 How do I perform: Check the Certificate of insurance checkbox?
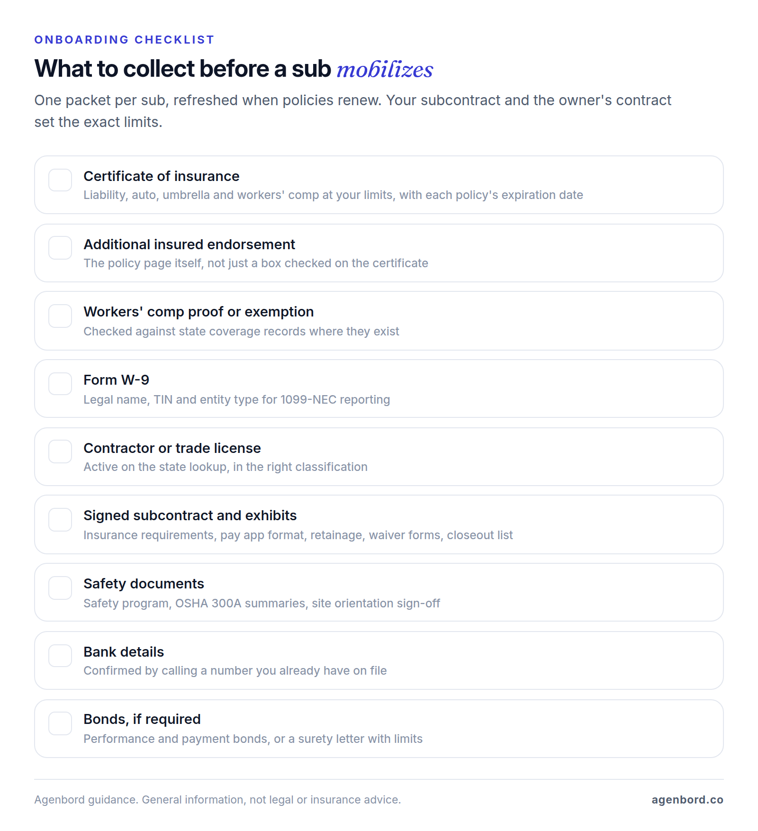60,180
